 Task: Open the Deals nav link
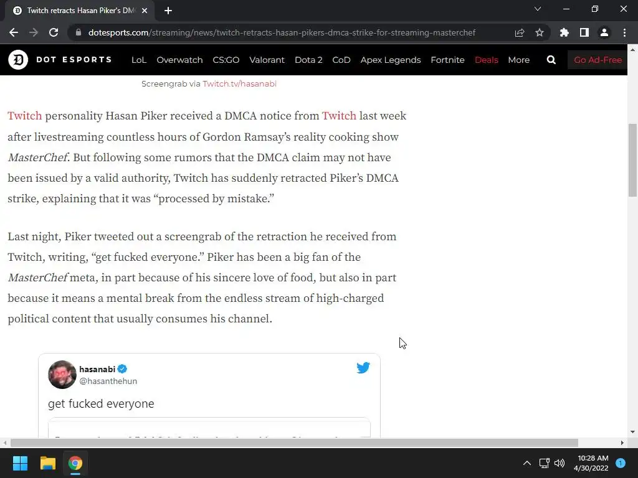[486, 60]
